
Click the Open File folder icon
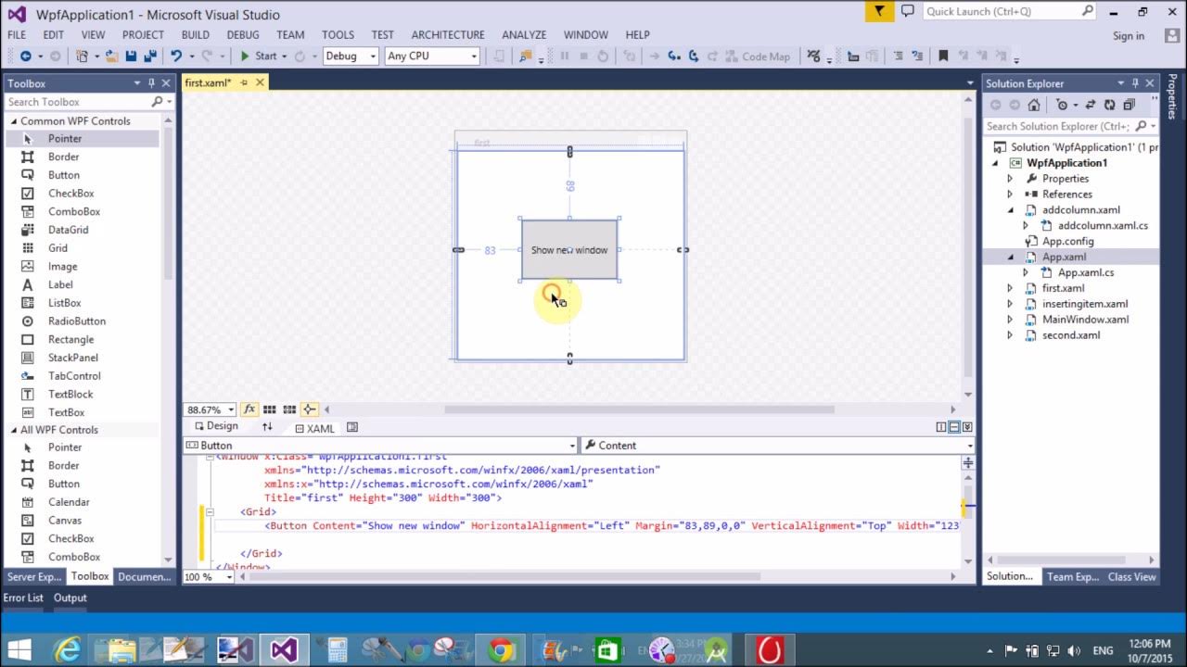pyautogui.click(x=111, y=56)
